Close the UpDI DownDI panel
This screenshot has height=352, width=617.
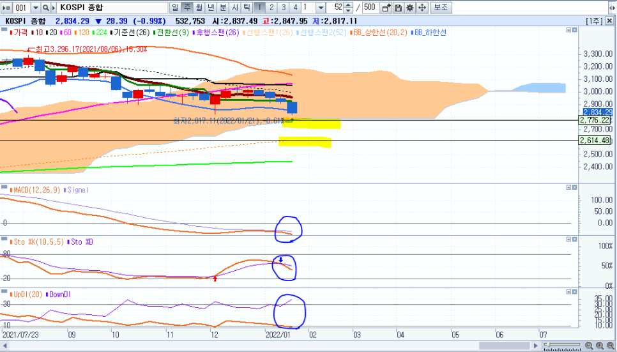pyautogui.click(x=574, y=292)
